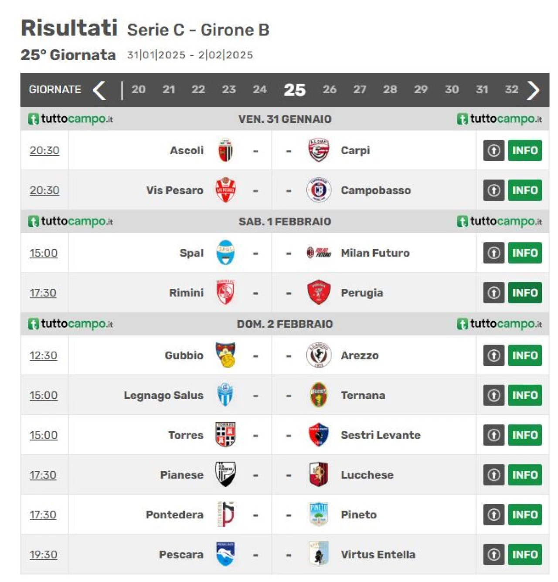Viewport: 558px width, 582px height.
Task: Open INFO for Pescara vs Virtus Entella
Action: [x=524, y=555]
